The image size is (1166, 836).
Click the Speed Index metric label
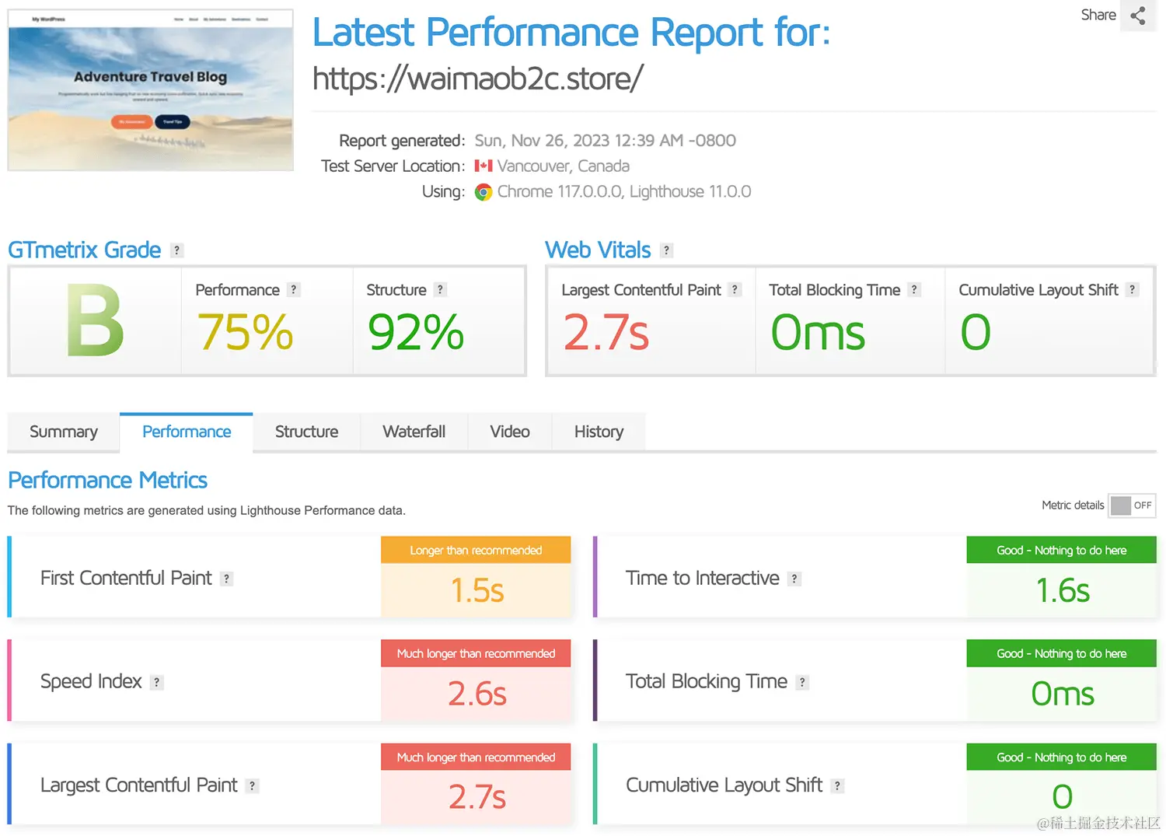pos(91,681)
